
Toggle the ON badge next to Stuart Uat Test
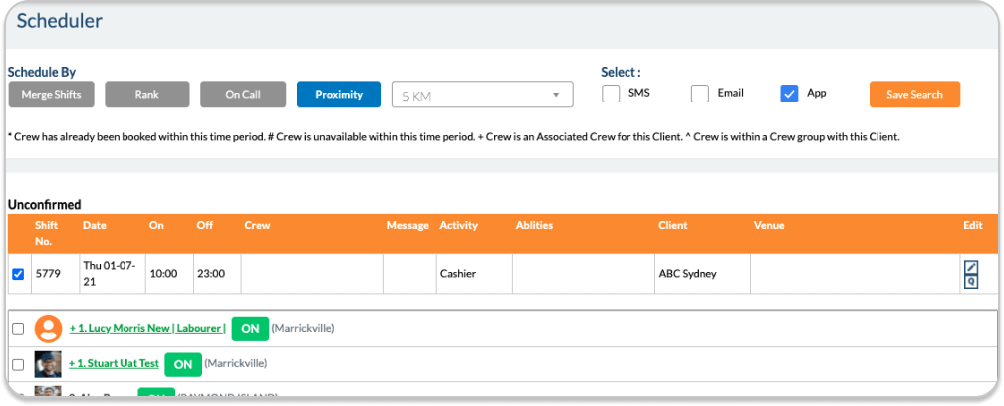tap(182, 364)
